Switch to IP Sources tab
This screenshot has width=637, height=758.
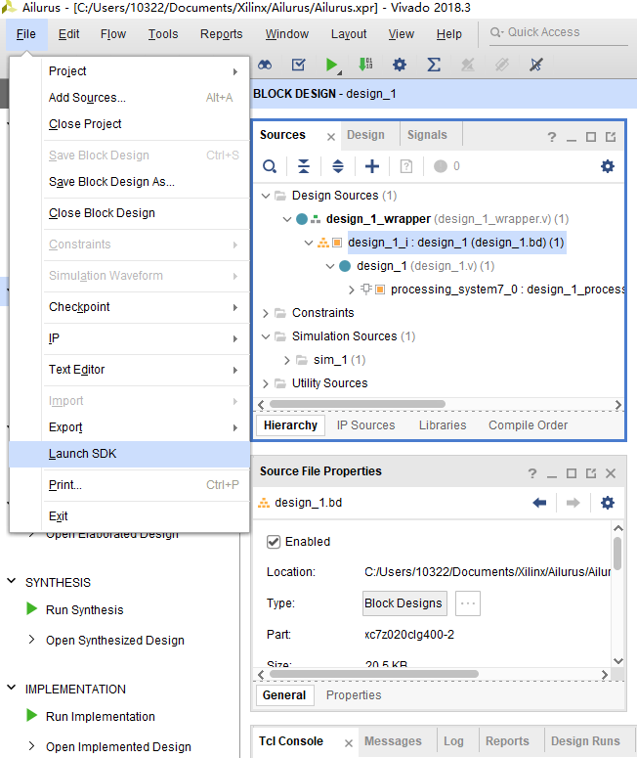(x=365, y=425)
